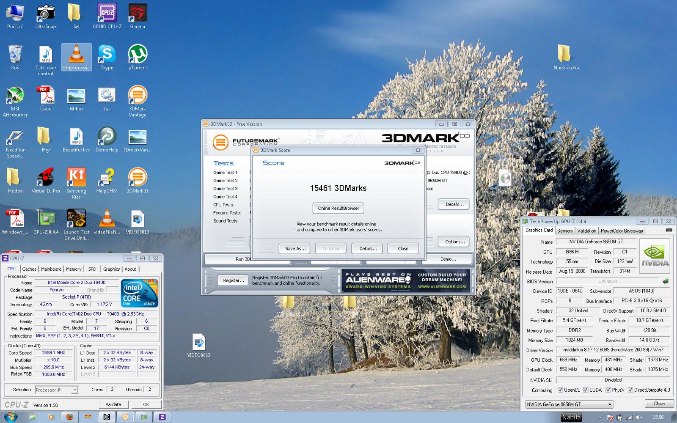Click the BIOS save chip icon in GPU-Z

(x=665, y=281)
